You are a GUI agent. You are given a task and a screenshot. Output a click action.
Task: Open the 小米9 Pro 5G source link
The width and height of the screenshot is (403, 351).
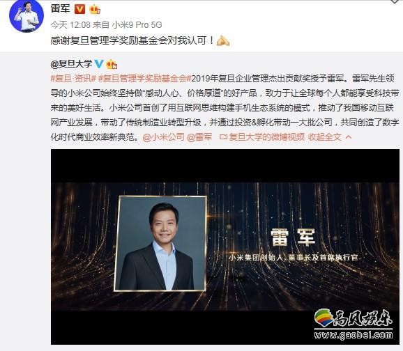137,25
